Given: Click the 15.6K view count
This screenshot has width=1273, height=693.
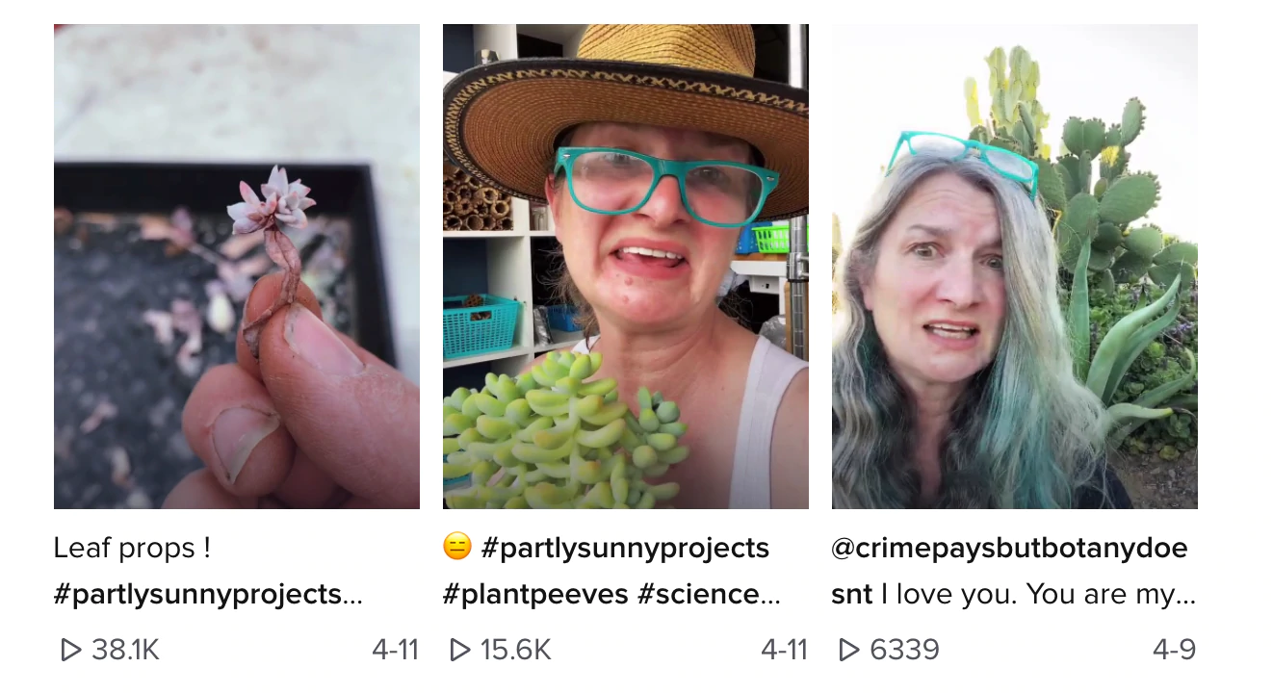Looking at the screenshot, I should (515, 651).
